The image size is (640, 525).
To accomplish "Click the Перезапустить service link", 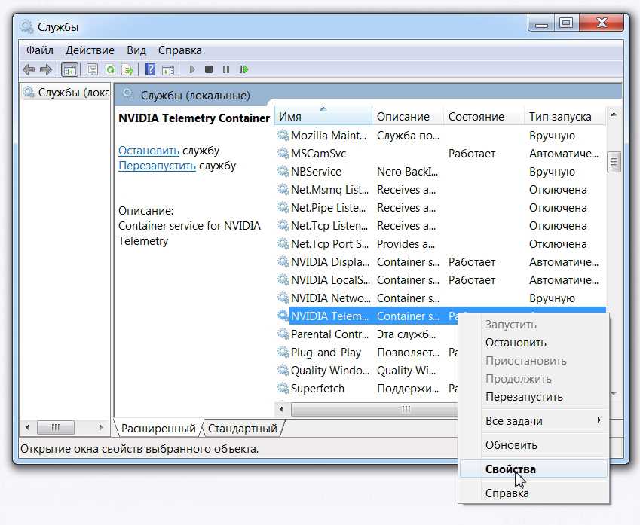I will (157, 166).
